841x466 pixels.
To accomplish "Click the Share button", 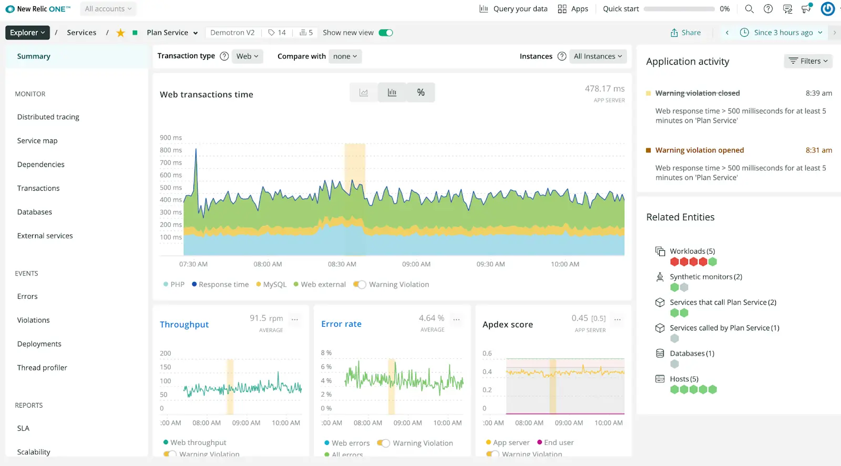I will pos(685,33).
